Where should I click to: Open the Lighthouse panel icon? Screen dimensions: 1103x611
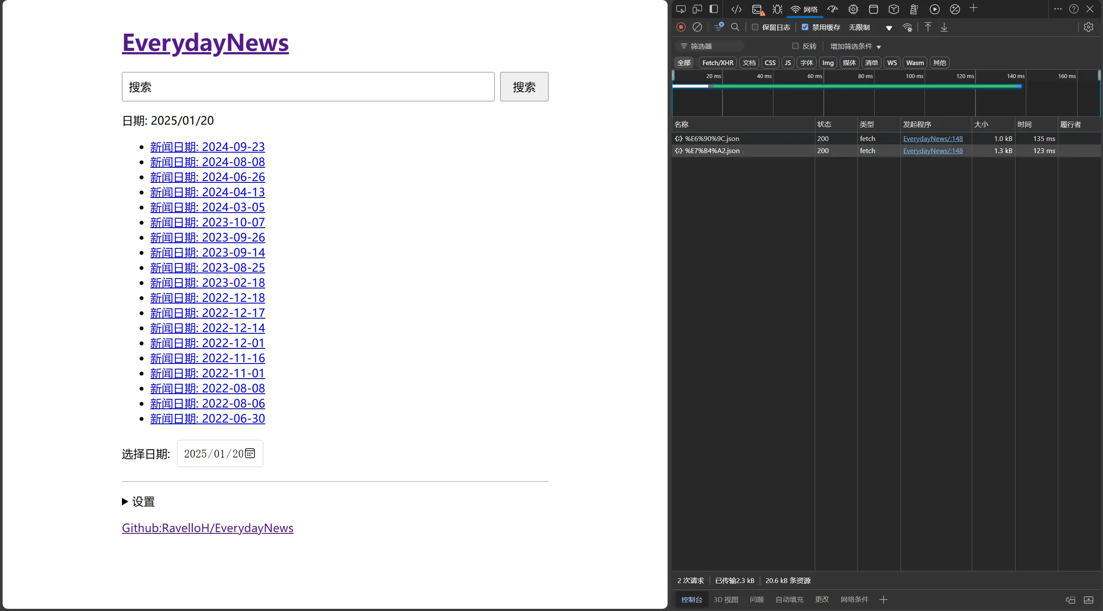[914, 9]
